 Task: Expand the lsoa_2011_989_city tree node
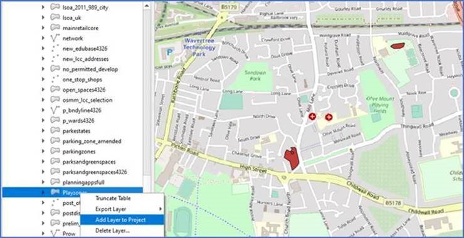coord(43,8)
